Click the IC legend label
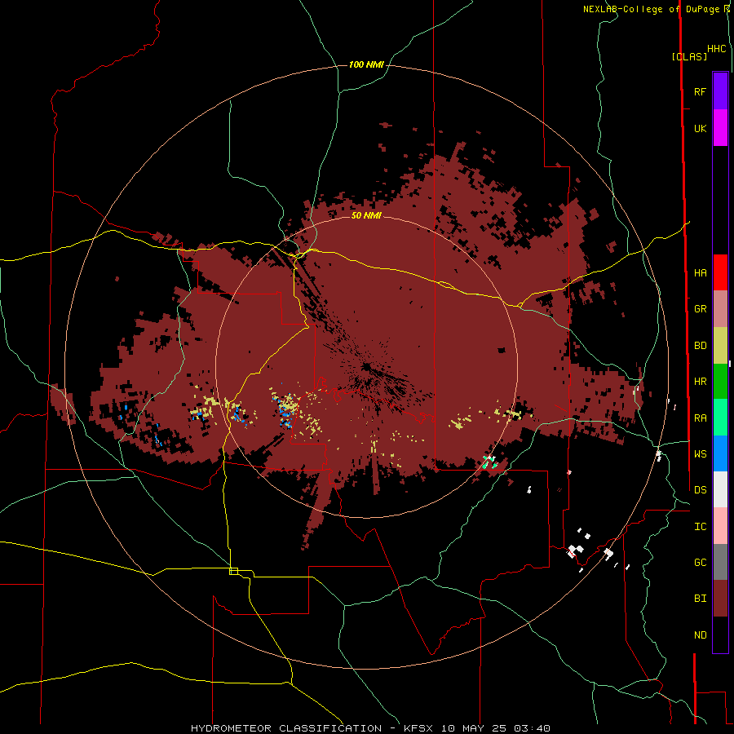The height and width of the screenshot is (734, 734). [701, 526]
